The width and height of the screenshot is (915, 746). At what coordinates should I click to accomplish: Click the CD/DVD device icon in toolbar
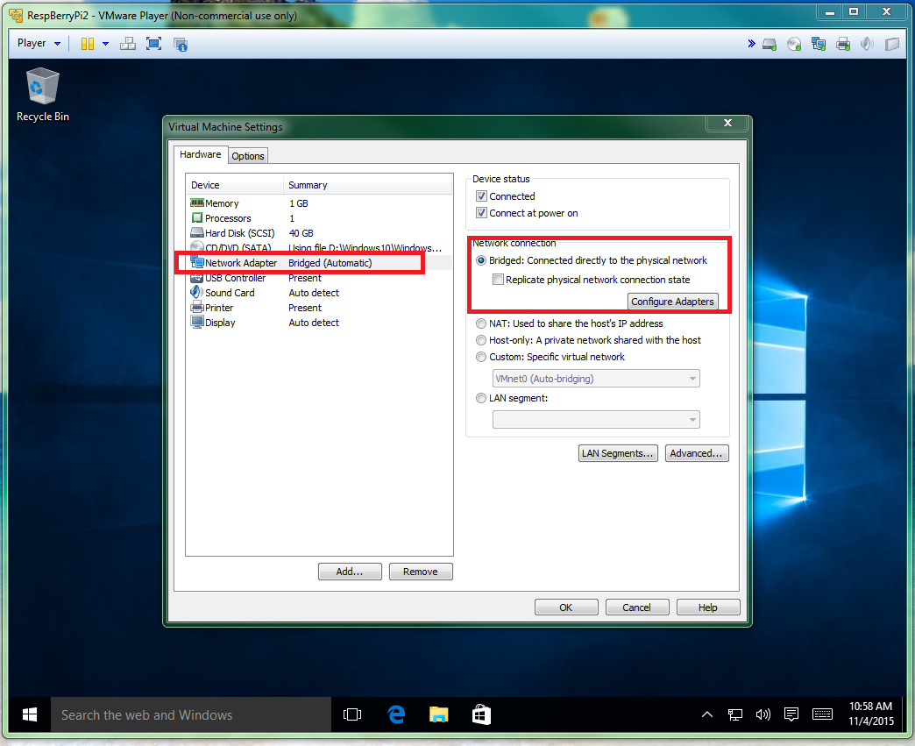tap(794, 45)
